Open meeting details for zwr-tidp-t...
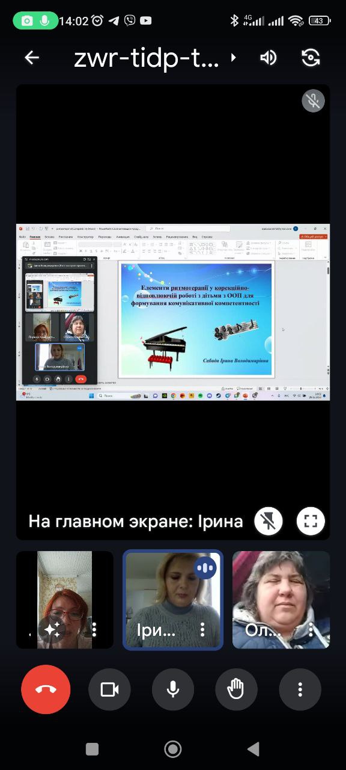Screen dimensions: 346x770 154,58
